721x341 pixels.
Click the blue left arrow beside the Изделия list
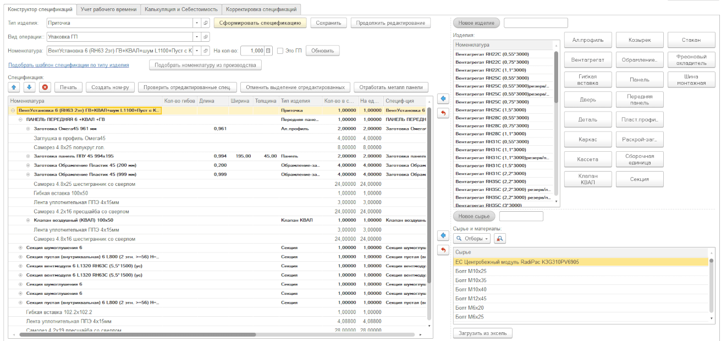pyautogui.click(x=443, y=99)
